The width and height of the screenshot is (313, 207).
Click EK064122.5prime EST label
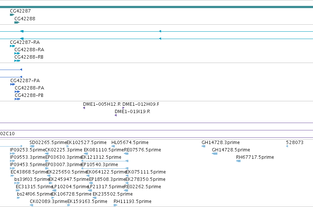point(106,172)
